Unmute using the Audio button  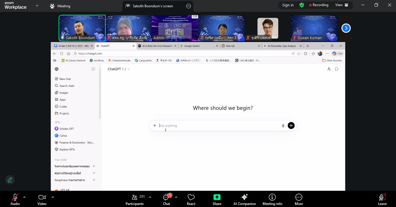15,199
